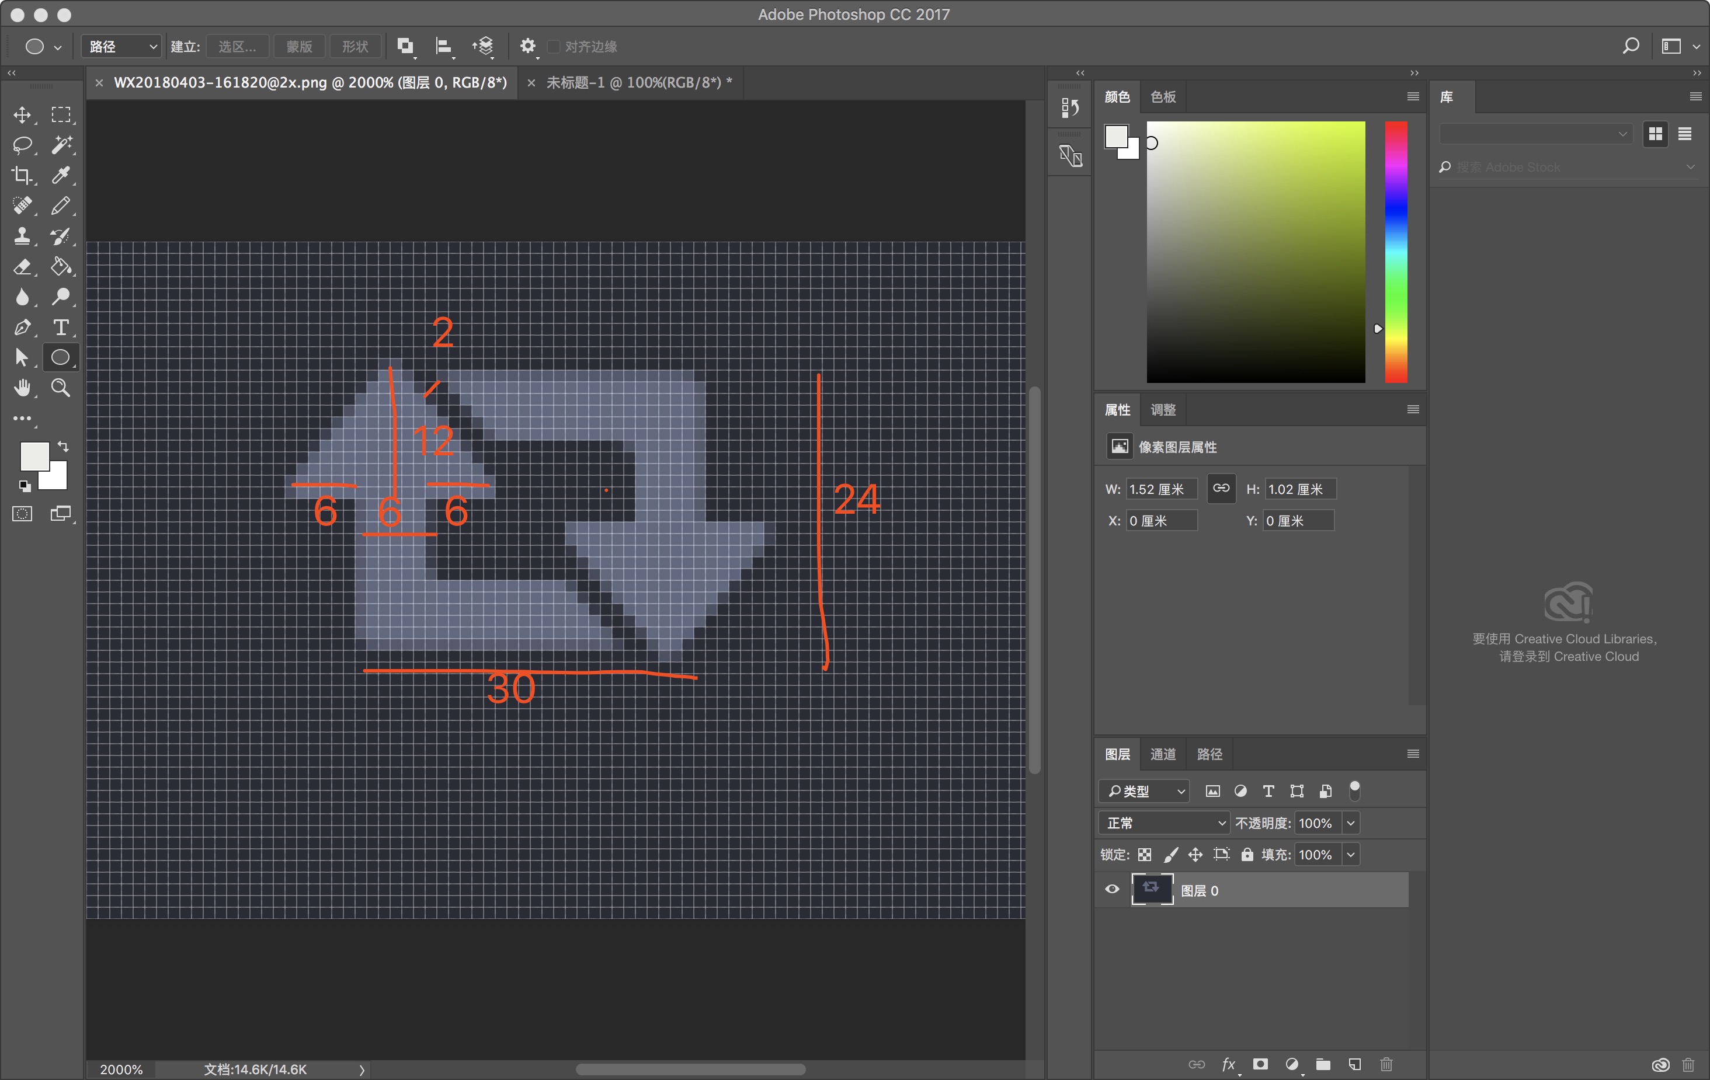Select the Horizontal Type tool

(x=61, y=328)
